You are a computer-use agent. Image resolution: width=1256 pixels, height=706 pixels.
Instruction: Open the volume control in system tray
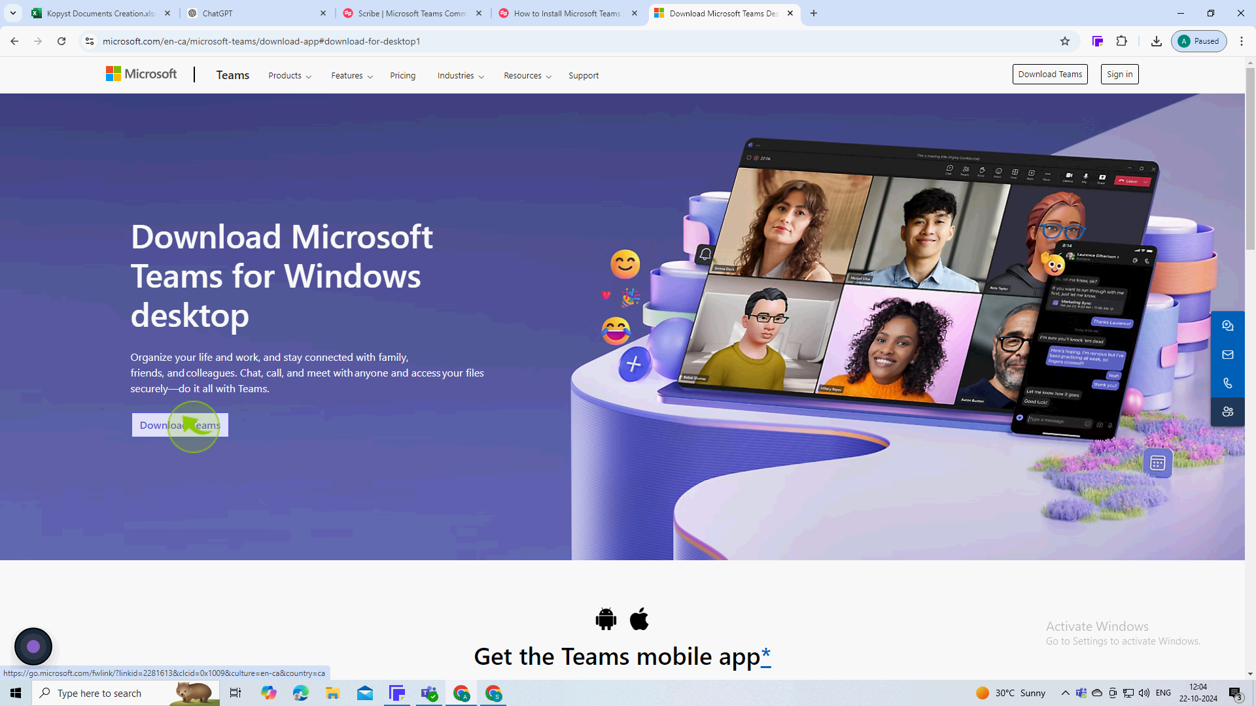click(1143, 693)
